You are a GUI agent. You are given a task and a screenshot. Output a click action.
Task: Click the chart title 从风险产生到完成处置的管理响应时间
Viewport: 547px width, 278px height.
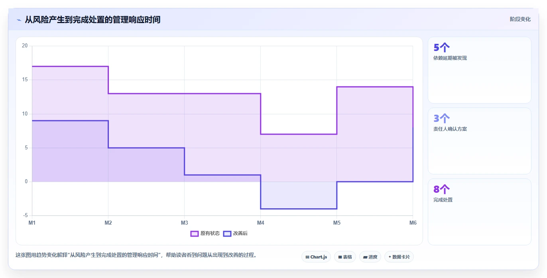tap(92, 20)
